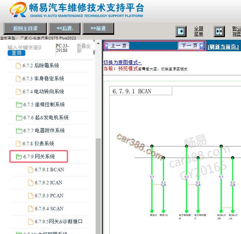Click the fullscreen menu arrow icon
The width and height of the screenshot is (241, 234).
coord(181,31)
